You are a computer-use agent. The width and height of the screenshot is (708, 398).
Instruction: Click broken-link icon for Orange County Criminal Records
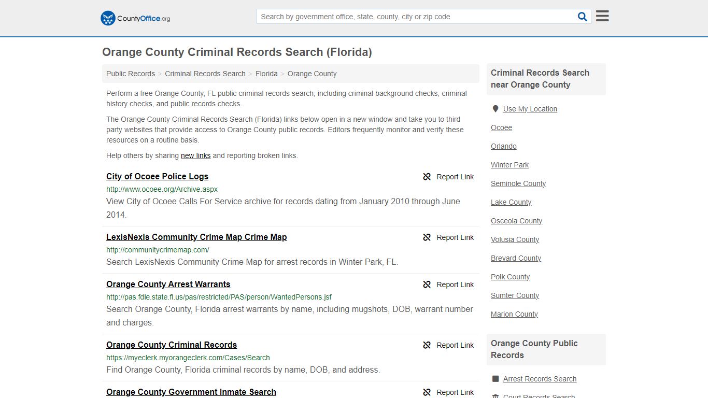tap(427, 345)
